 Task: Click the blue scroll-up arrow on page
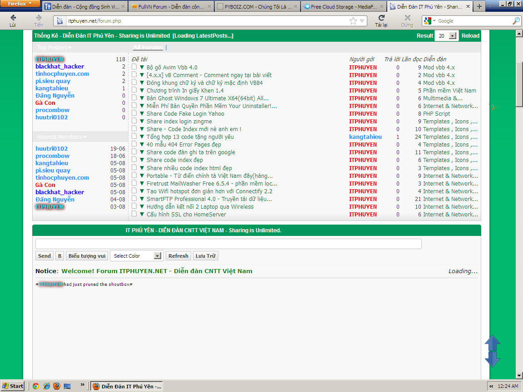pyautogui.click(x=493, y=343)
